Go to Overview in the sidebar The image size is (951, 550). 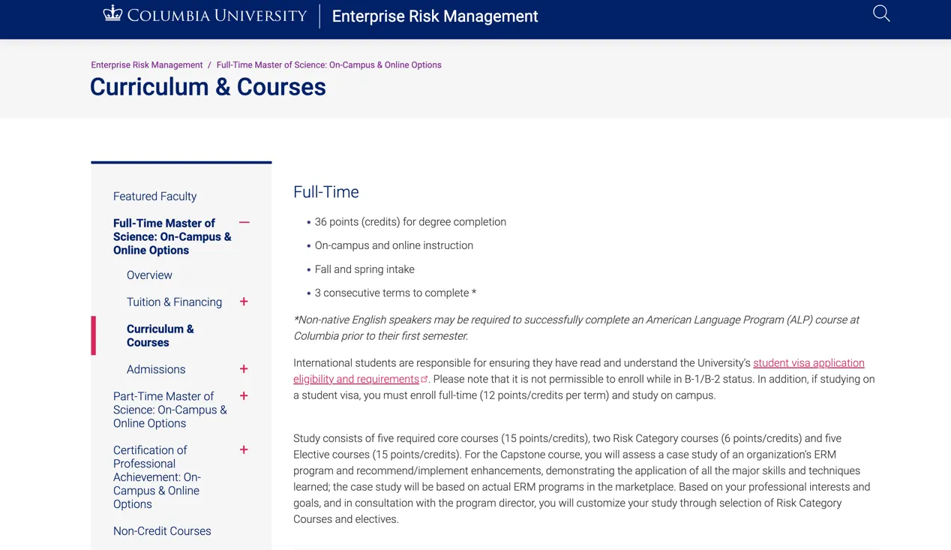[x=149, y=275]
